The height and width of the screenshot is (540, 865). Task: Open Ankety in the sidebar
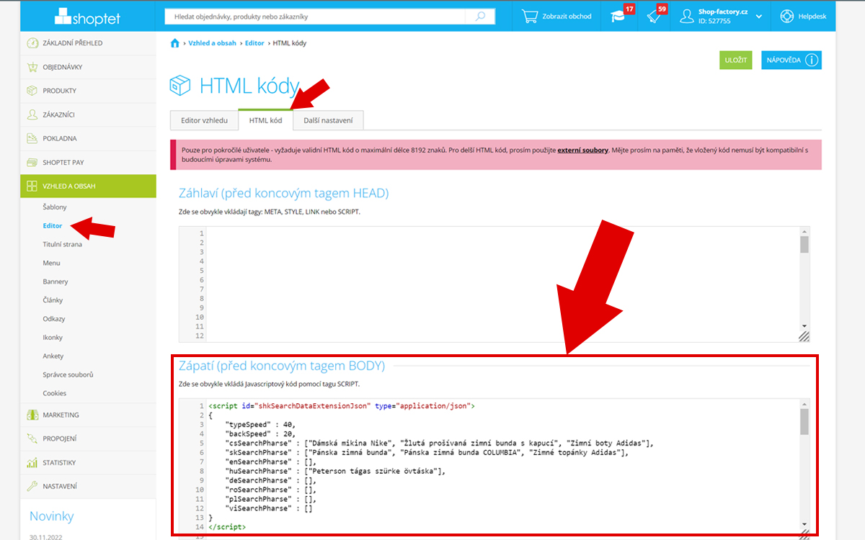53,356
